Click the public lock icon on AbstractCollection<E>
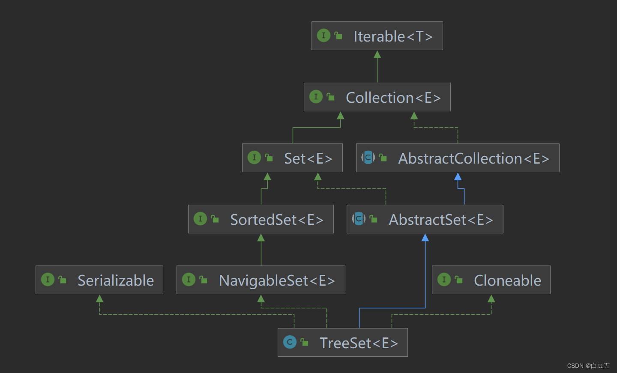This screenshot has height=373, width=617. click(383, 158)
